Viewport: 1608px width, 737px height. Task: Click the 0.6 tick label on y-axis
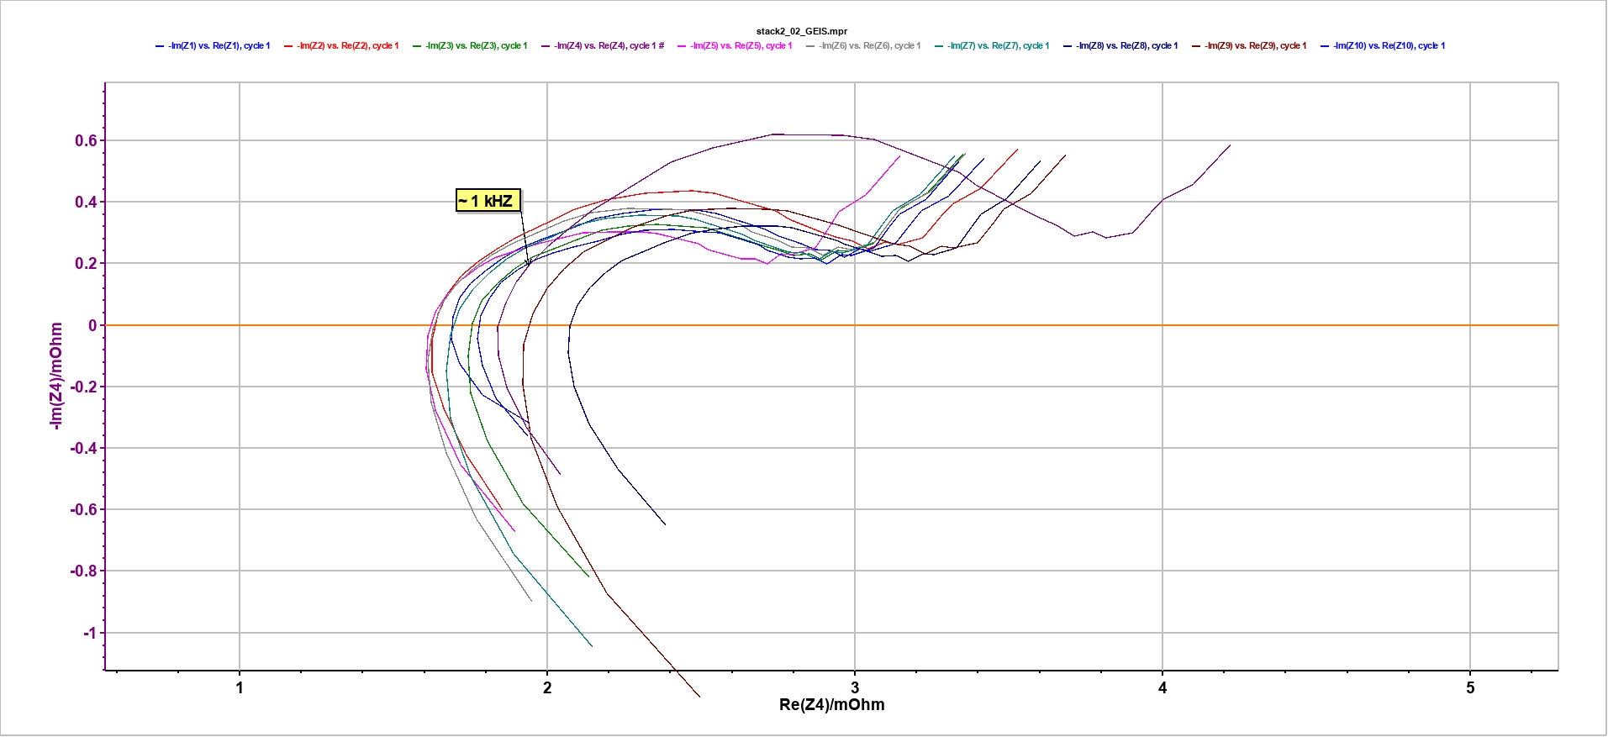point(86,141)
